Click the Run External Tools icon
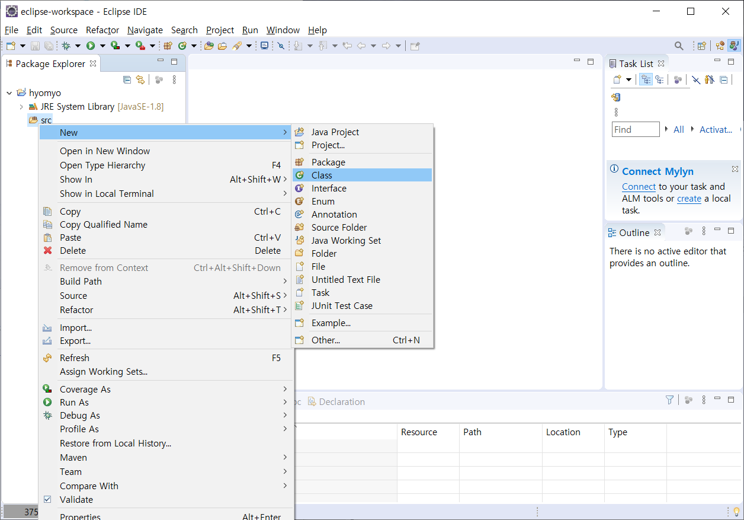 click(140, 46)
